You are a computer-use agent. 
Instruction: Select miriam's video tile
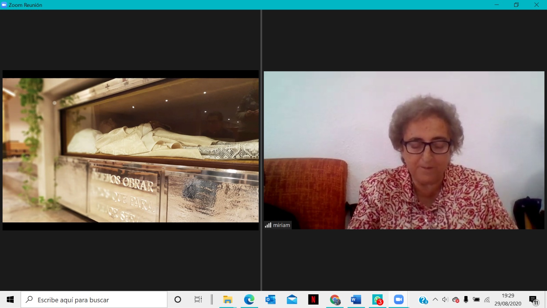coord(404,150)
